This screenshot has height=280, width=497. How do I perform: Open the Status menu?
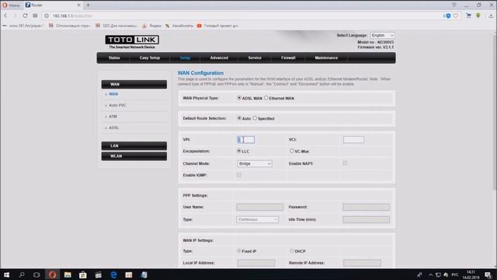tap(114, 58)
